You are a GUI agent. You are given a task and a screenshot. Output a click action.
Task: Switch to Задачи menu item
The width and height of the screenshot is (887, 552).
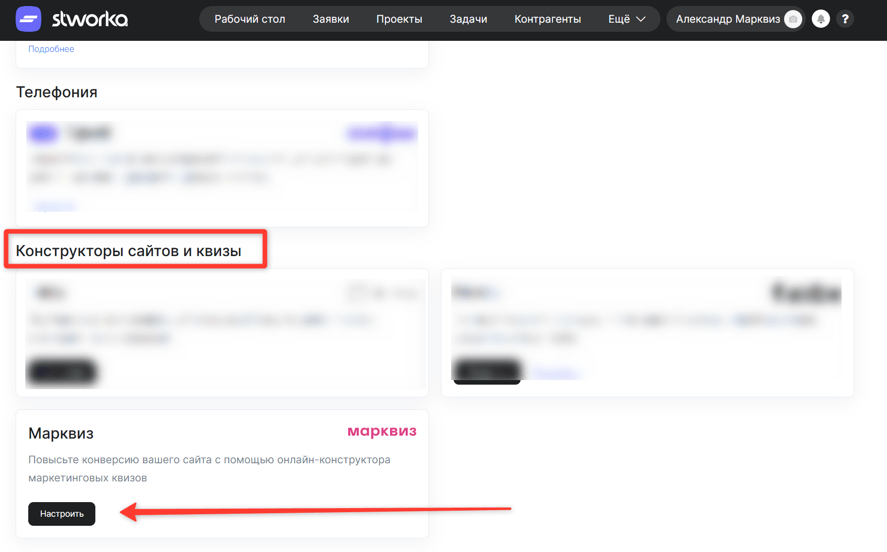(x=468, y=19)
